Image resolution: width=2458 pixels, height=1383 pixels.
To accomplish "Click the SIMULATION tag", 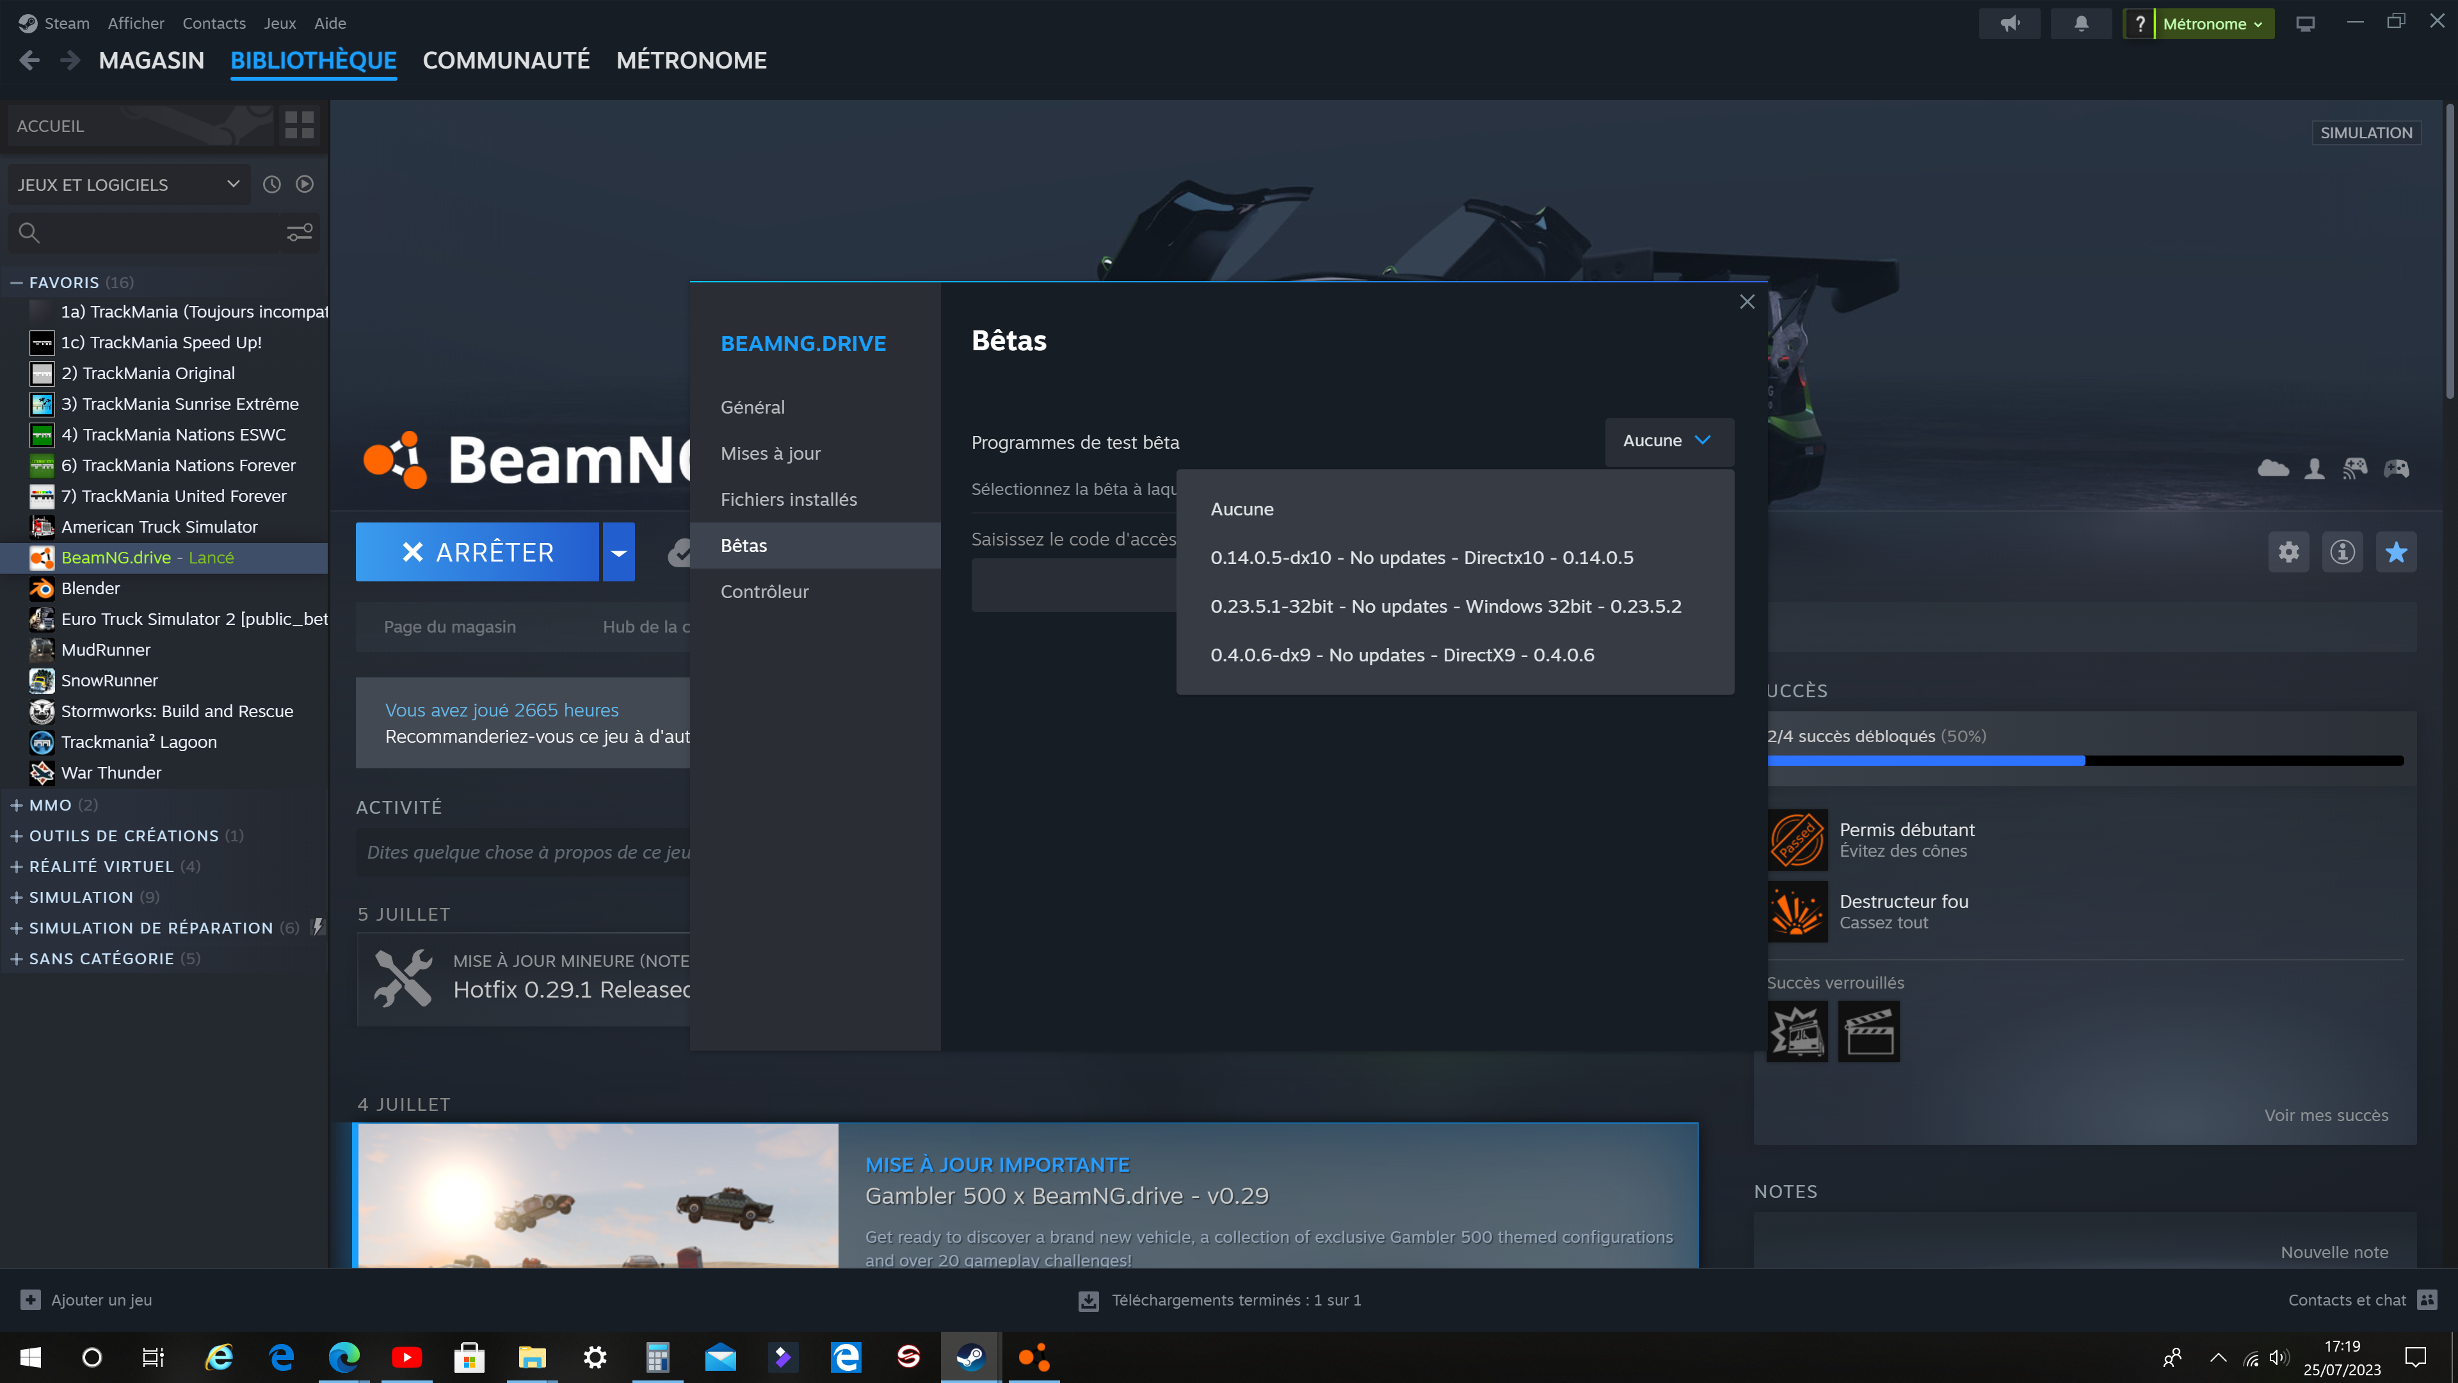I will [2365, 133].
